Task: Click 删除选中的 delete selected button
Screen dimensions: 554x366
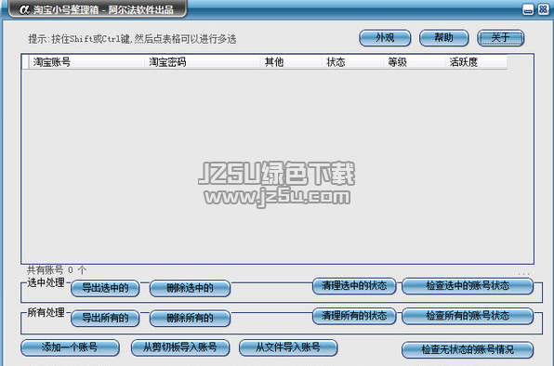Action: 190,288
